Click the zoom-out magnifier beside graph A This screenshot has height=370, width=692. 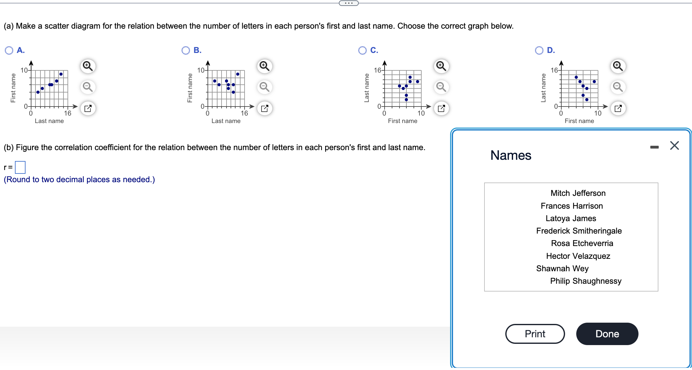(87, 87)
